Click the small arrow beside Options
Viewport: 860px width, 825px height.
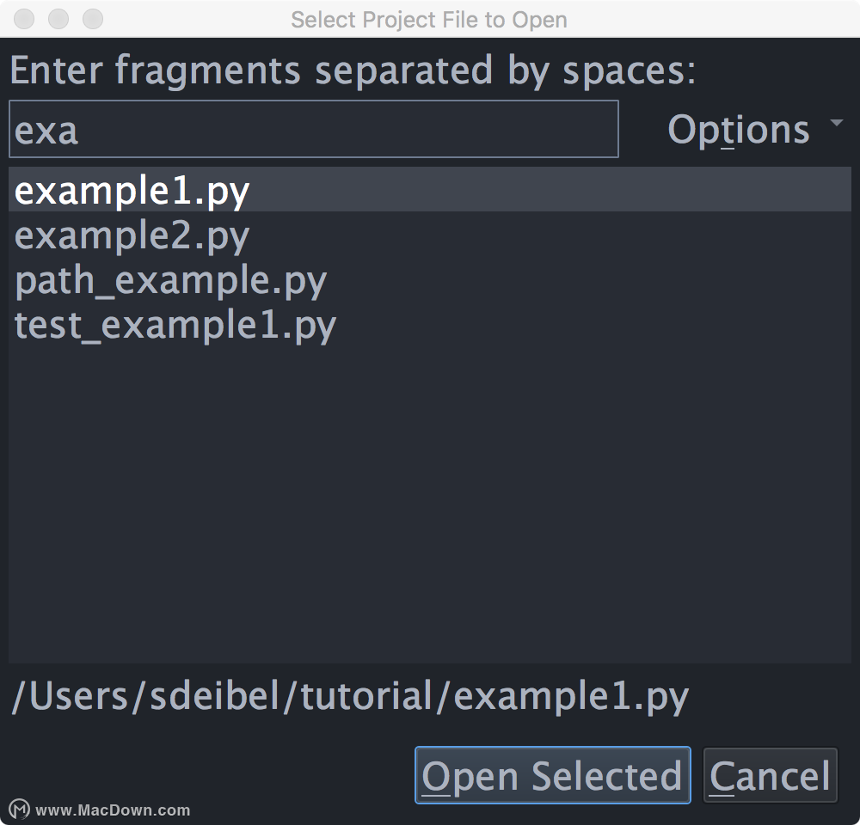(837, 123)
